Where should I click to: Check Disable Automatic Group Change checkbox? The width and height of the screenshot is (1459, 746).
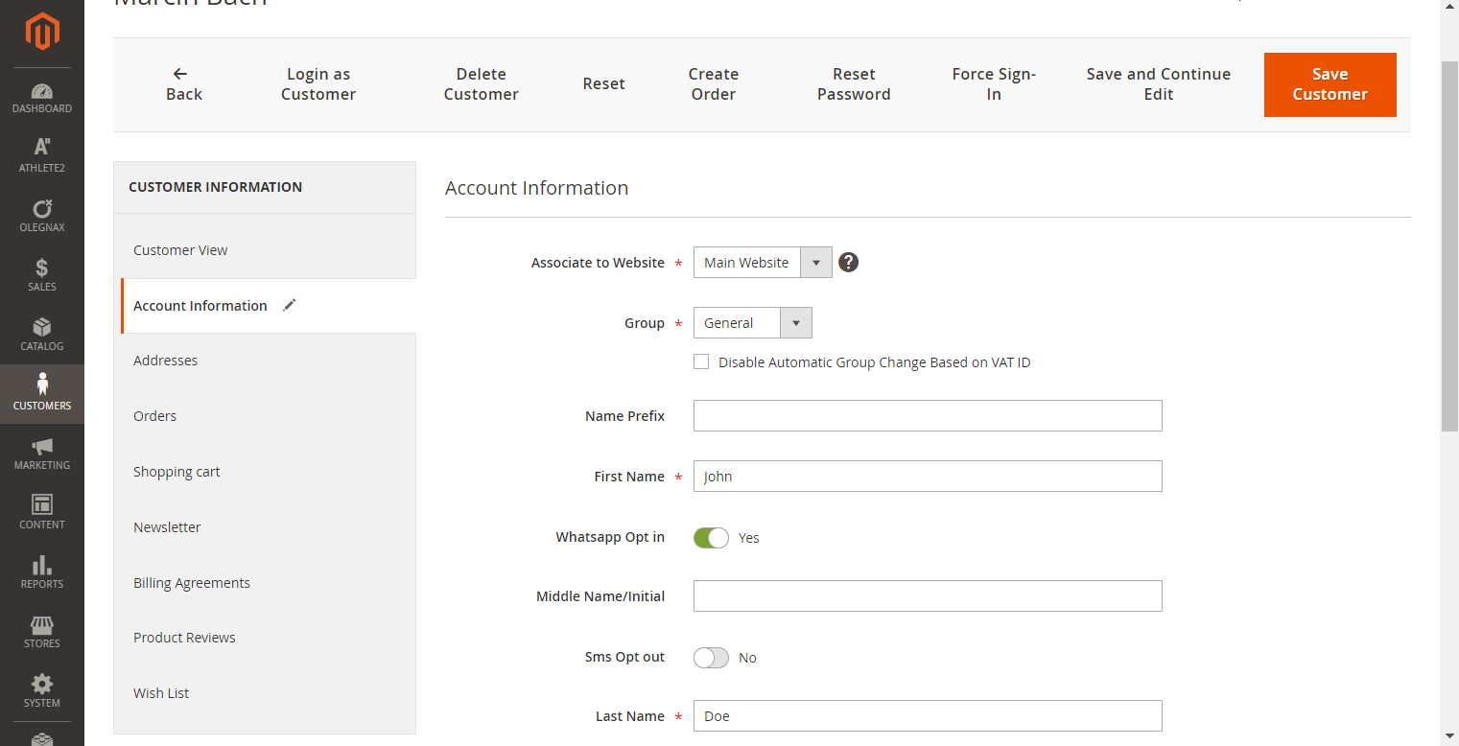pyautogui.click(x=701, y=361)
